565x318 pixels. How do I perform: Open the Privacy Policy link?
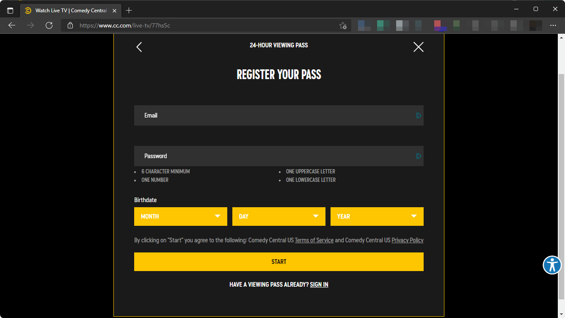407,240
